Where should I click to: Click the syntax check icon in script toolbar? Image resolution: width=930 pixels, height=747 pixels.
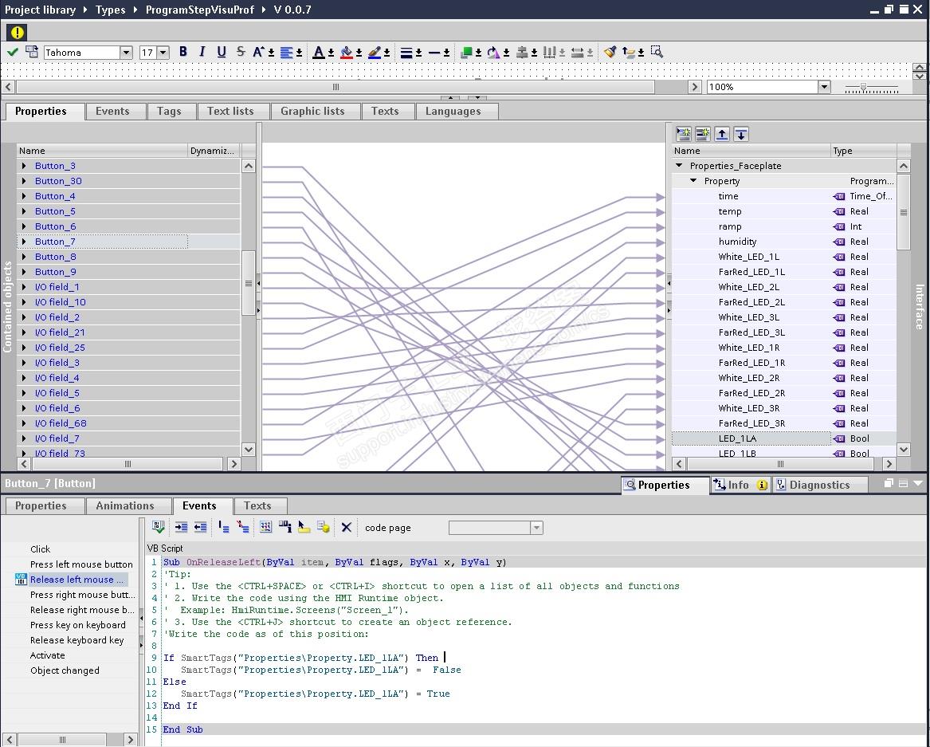(159, 527)
